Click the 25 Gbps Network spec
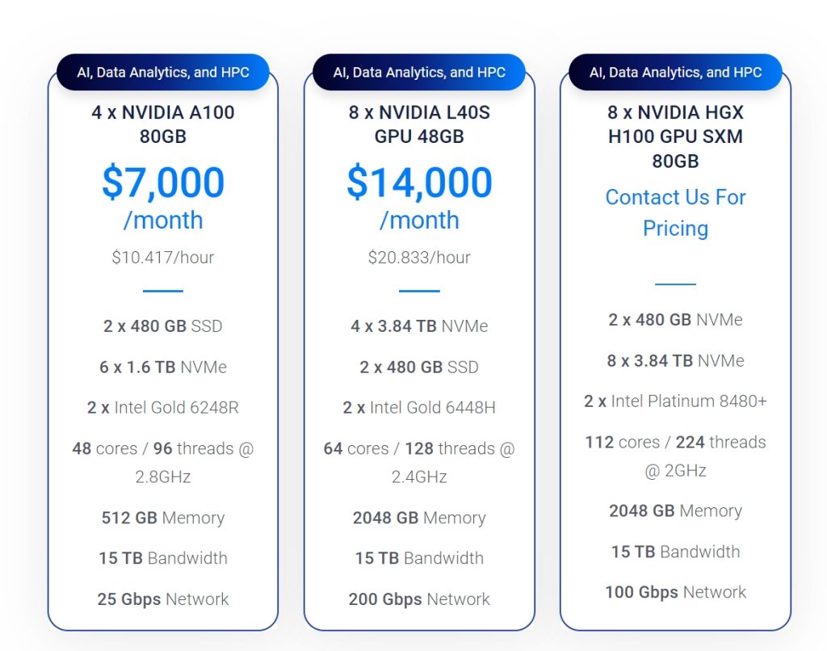Image resolution: width=827 pixels, height=651 pixels. pyautogui.click(x=163, y=598)
